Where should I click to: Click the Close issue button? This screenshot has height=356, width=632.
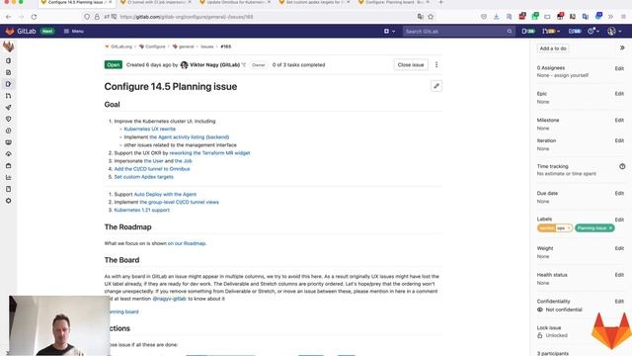[411, 64]
